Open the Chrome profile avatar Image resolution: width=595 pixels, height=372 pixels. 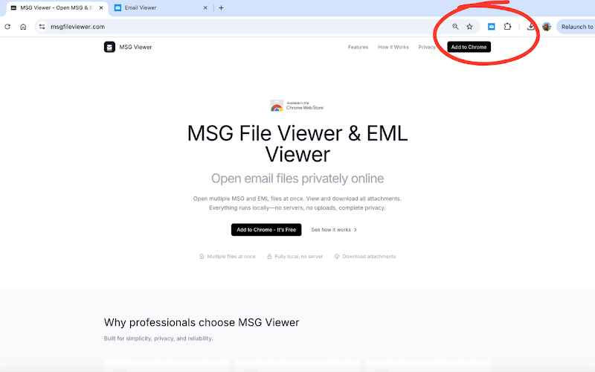(x=547, y=27)
